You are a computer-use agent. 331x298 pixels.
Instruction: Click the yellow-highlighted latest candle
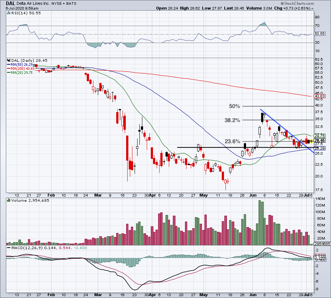311,141
